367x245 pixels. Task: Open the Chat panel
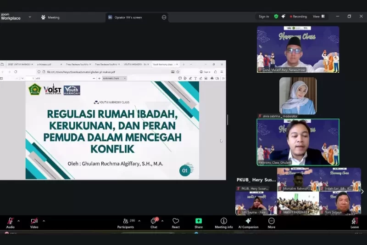154,222
